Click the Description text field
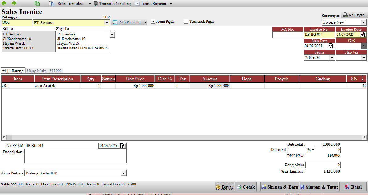The height and width of the screenshot is (195, 368). pos(75,156)
